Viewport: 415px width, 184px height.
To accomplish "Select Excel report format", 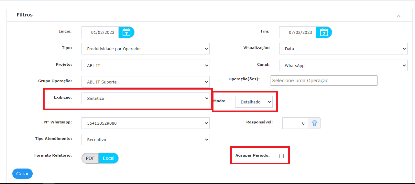I will coord(109,158).
